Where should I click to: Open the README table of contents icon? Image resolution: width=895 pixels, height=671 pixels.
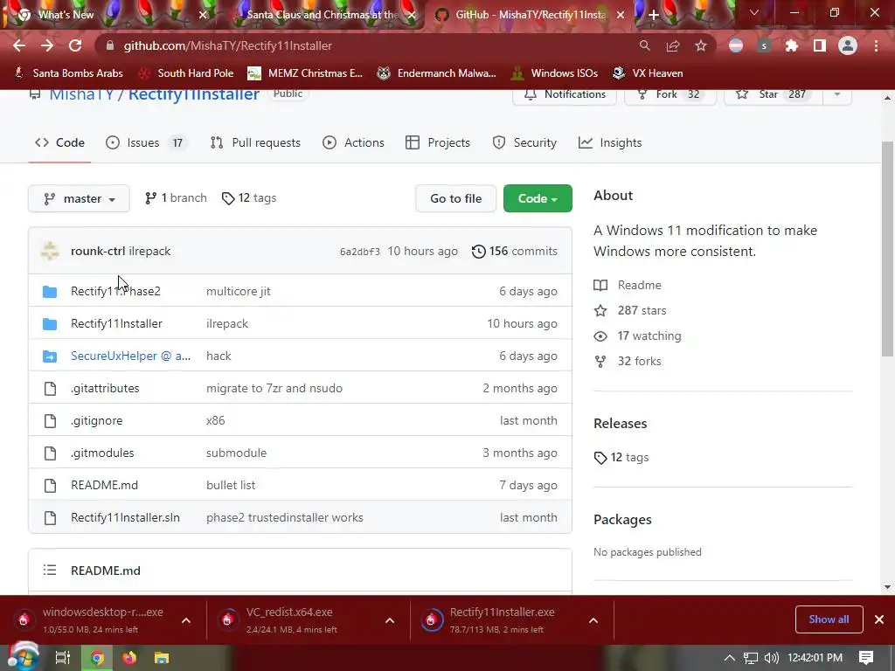[x=50, y=570]
